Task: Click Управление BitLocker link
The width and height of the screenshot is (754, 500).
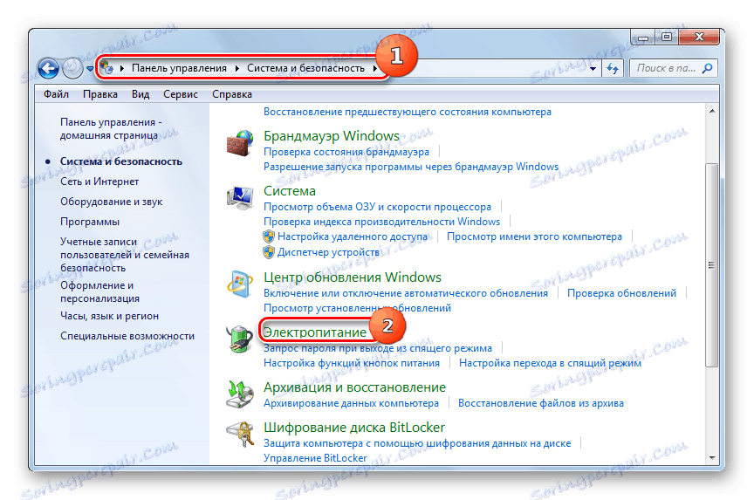Action: pos(315,458)
